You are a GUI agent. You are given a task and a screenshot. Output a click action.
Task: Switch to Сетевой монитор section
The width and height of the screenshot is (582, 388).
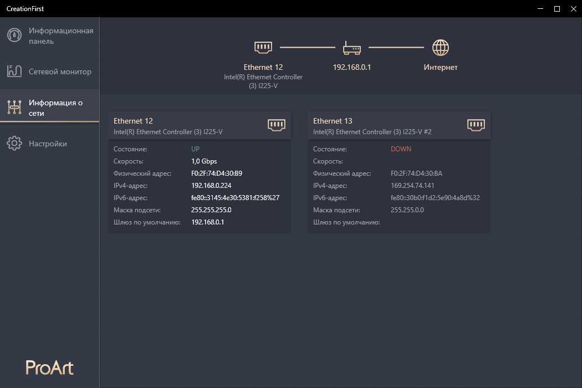tap(60, 72)
